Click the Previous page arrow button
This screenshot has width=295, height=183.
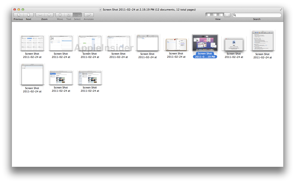18,15
